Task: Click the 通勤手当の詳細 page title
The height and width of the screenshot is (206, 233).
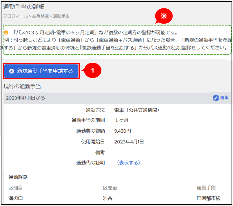Action: point(24,6)
